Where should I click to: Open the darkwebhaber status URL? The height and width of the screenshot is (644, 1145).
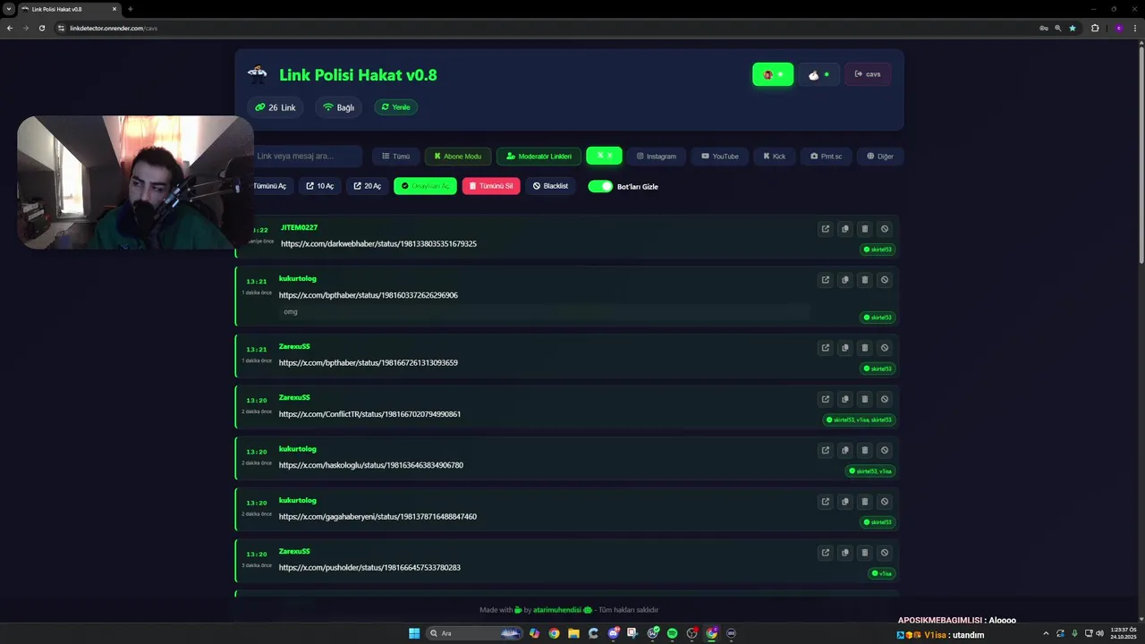click(378, 243)
